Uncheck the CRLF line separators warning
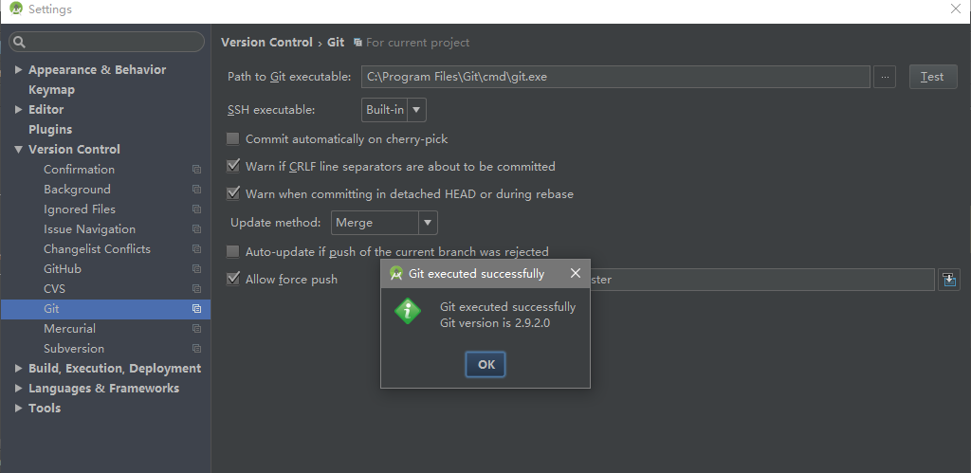This screenshot has height=473, width=971. pos(233,167)
